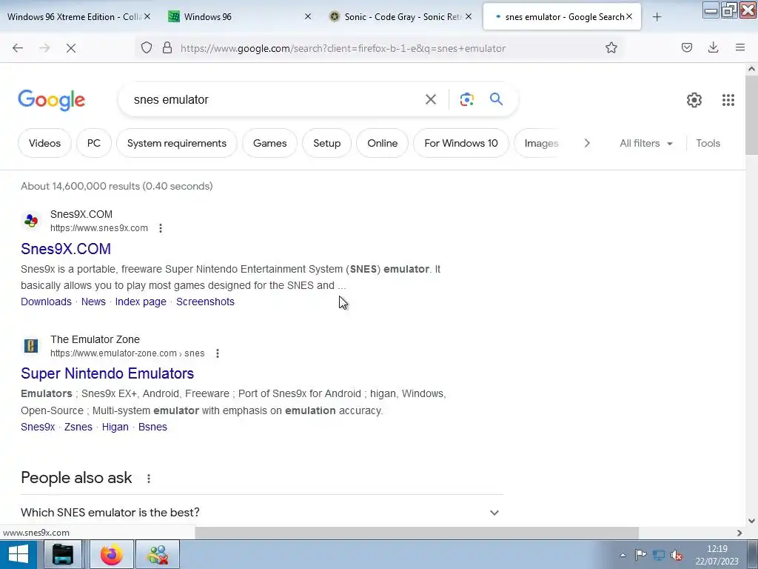This screenshot has width=758, height=569.
Task: Open the All filters dropdown
Action: tap(646, 143)
